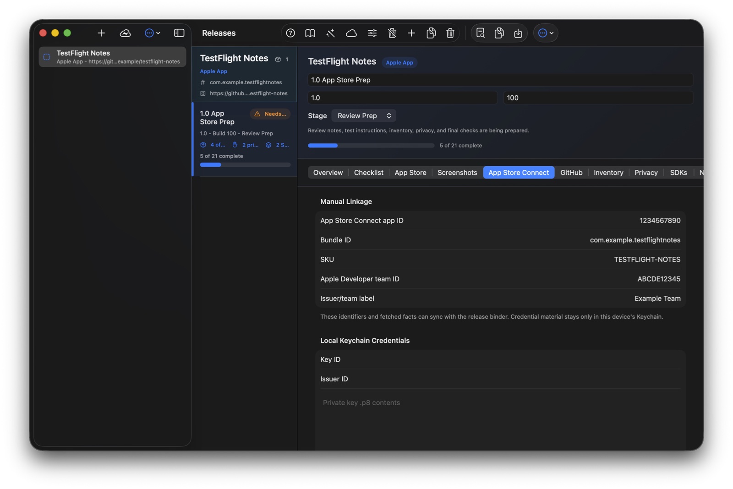Edit the SKU value TESTFLIGHT-NOTES

click(x=647, y=260)
